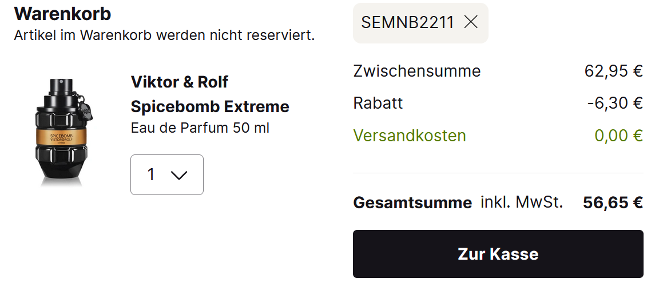Click the subtotal amount 62,95 €

614,71
